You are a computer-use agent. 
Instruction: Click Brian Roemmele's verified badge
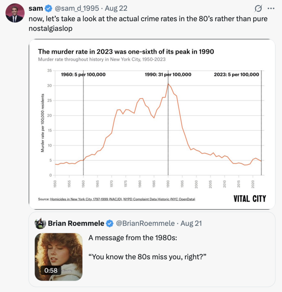coord(109,223)
